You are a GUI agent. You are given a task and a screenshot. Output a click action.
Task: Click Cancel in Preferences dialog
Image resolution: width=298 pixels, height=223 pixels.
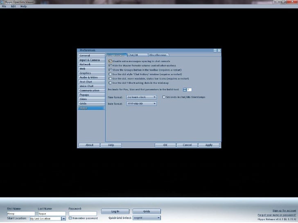point(187,145)
